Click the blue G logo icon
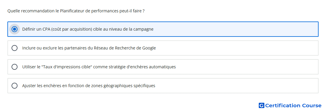 coord(261,106)
